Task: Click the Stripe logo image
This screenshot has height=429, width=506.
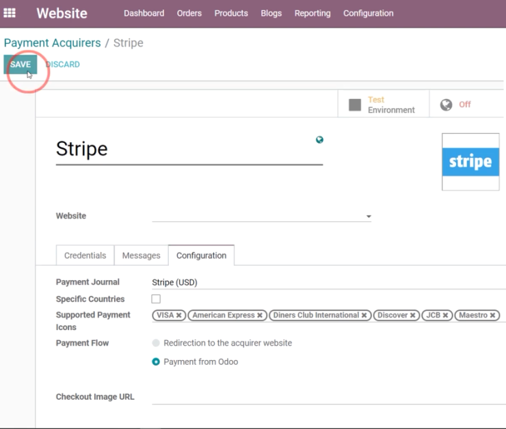Action: [x=470, y=162]
